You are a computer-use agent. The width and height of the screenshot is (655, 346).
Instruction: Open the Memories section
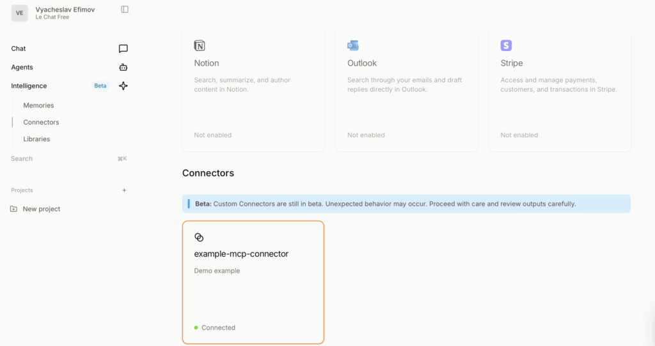pyautogui.click(x=38, y=105)
